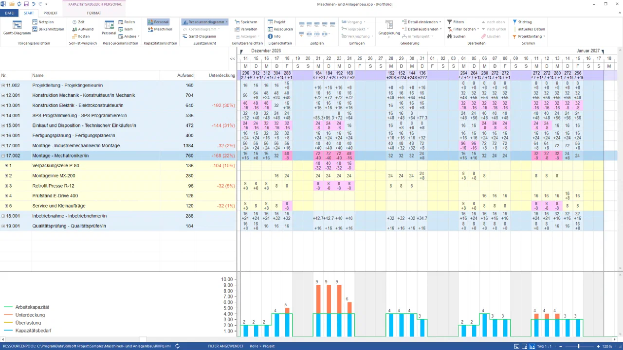623x350 pixels.
Task: Open Ressourcen properties
Action: (280, 29)
